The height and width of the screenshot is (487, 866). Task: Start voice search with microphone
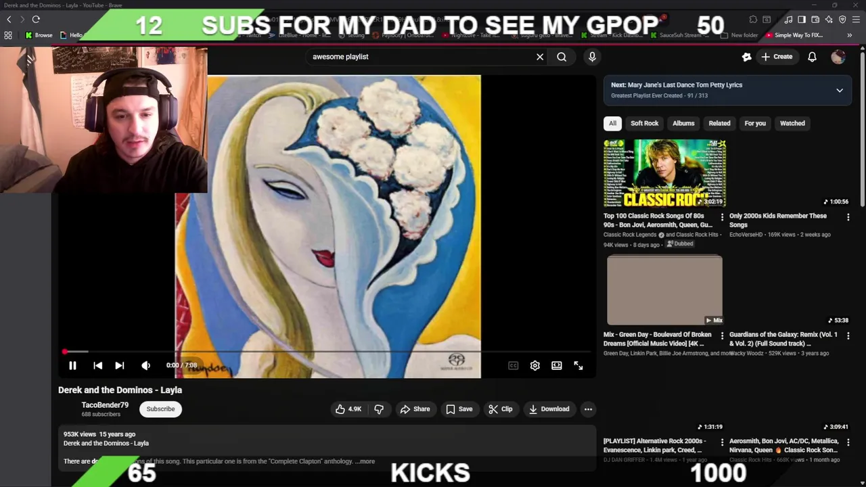click(592, 57)
